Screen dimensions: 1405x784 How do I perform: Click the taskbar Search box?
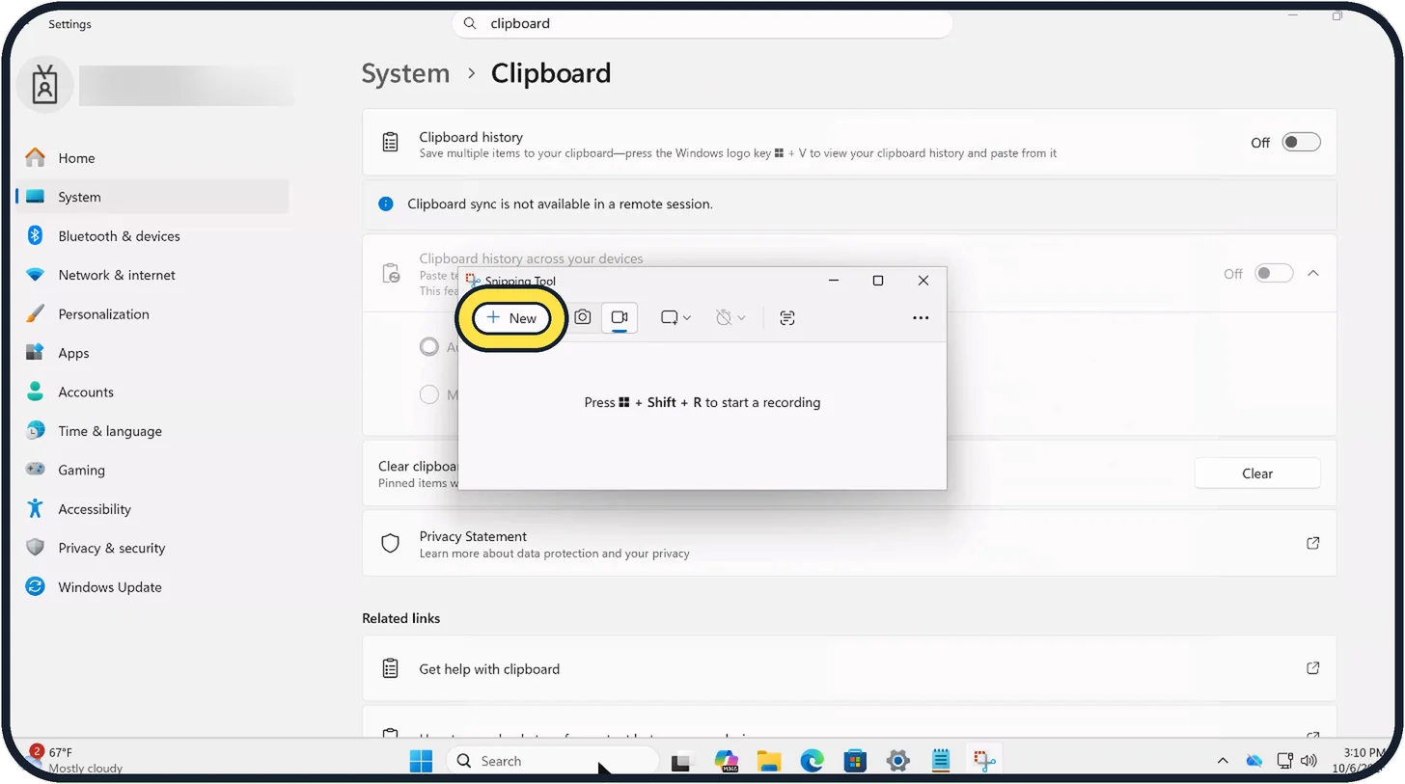click(552, 761)
